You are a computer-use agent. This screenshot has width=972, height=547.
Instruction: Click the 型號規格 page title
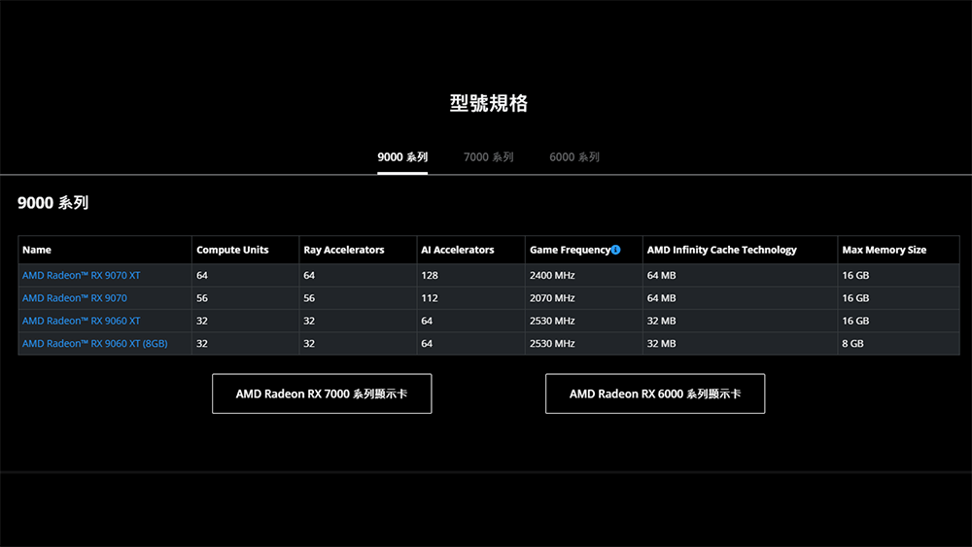(x=489, y=103)
